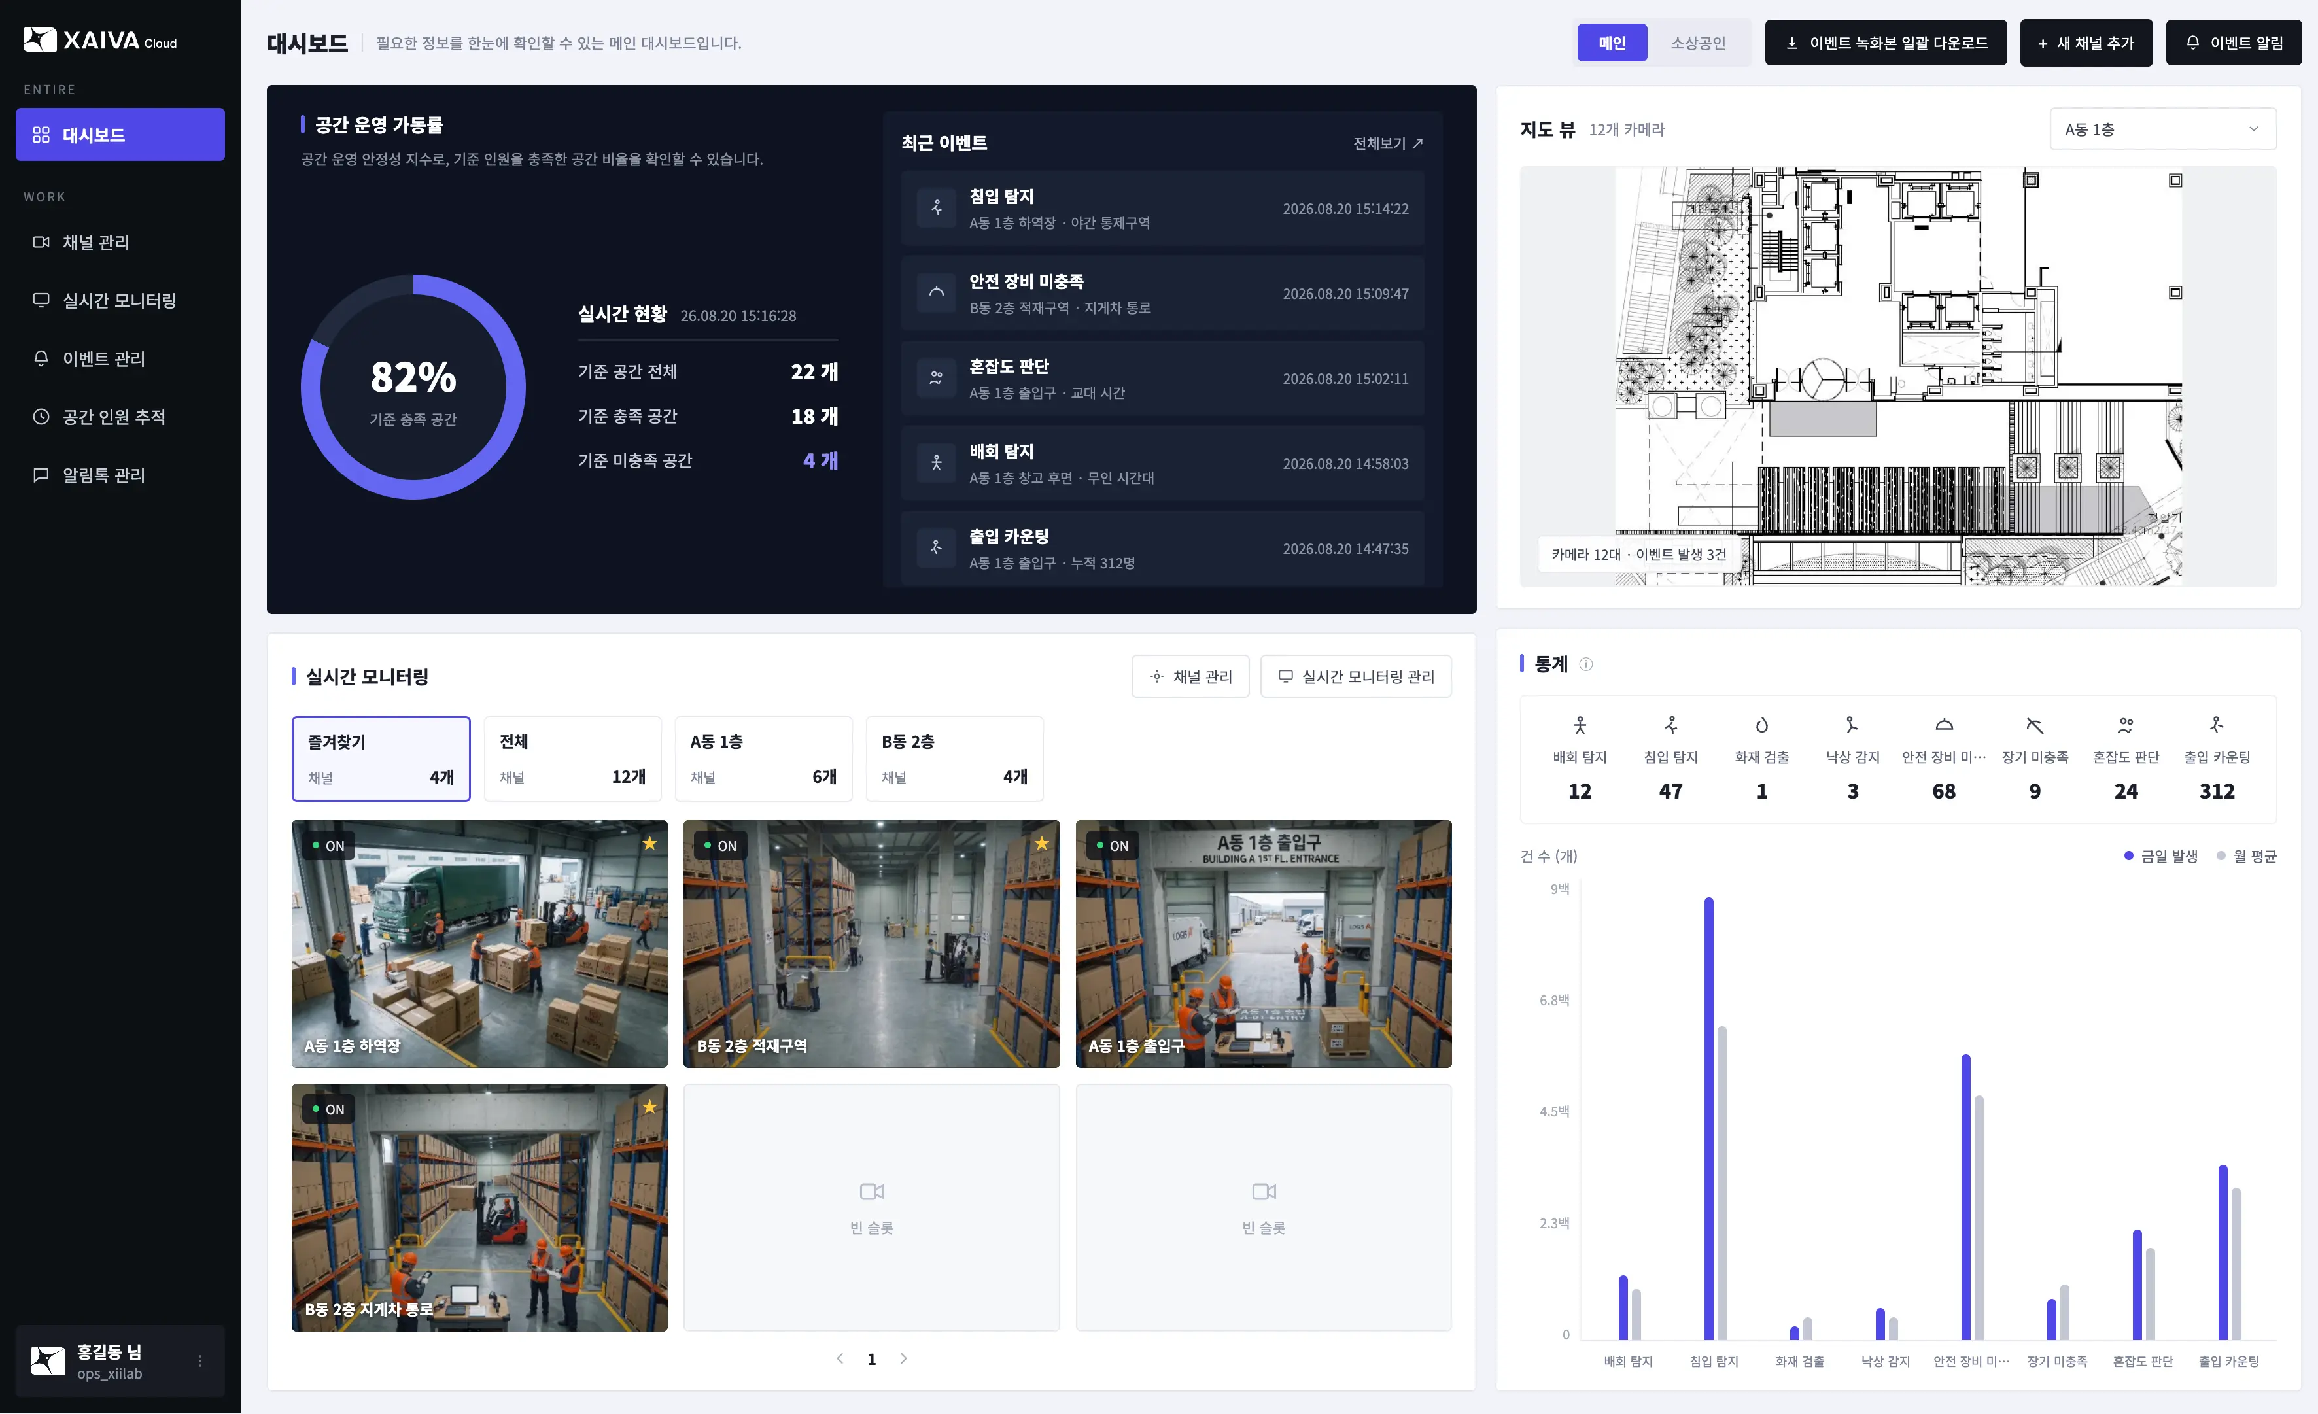
Task: Go to previous monitoring page arrow
Action: (840, 1360)
